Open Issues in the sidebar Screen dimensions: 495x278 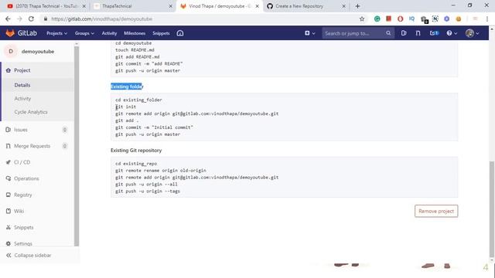pyautogui.click(x=21, y=130)
